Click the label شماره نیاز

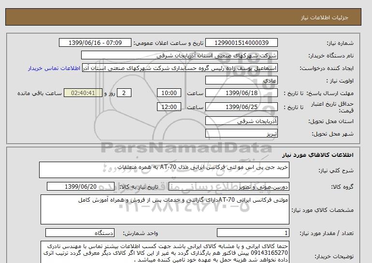click(340, 43)
